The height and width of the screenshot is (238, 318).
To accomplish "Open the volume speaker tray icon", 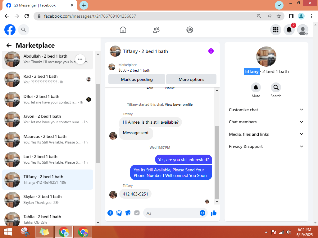I will pyautogui.click(x=288, y=232).
